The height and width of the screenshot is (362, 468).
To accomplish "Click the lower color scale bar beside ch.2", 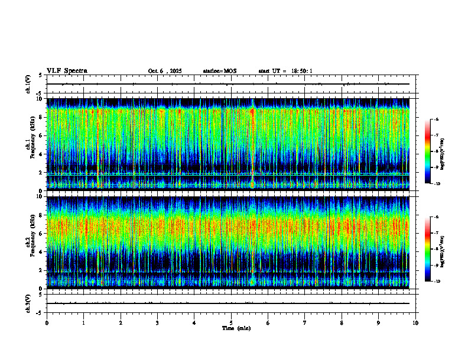I will pos(427,249).
